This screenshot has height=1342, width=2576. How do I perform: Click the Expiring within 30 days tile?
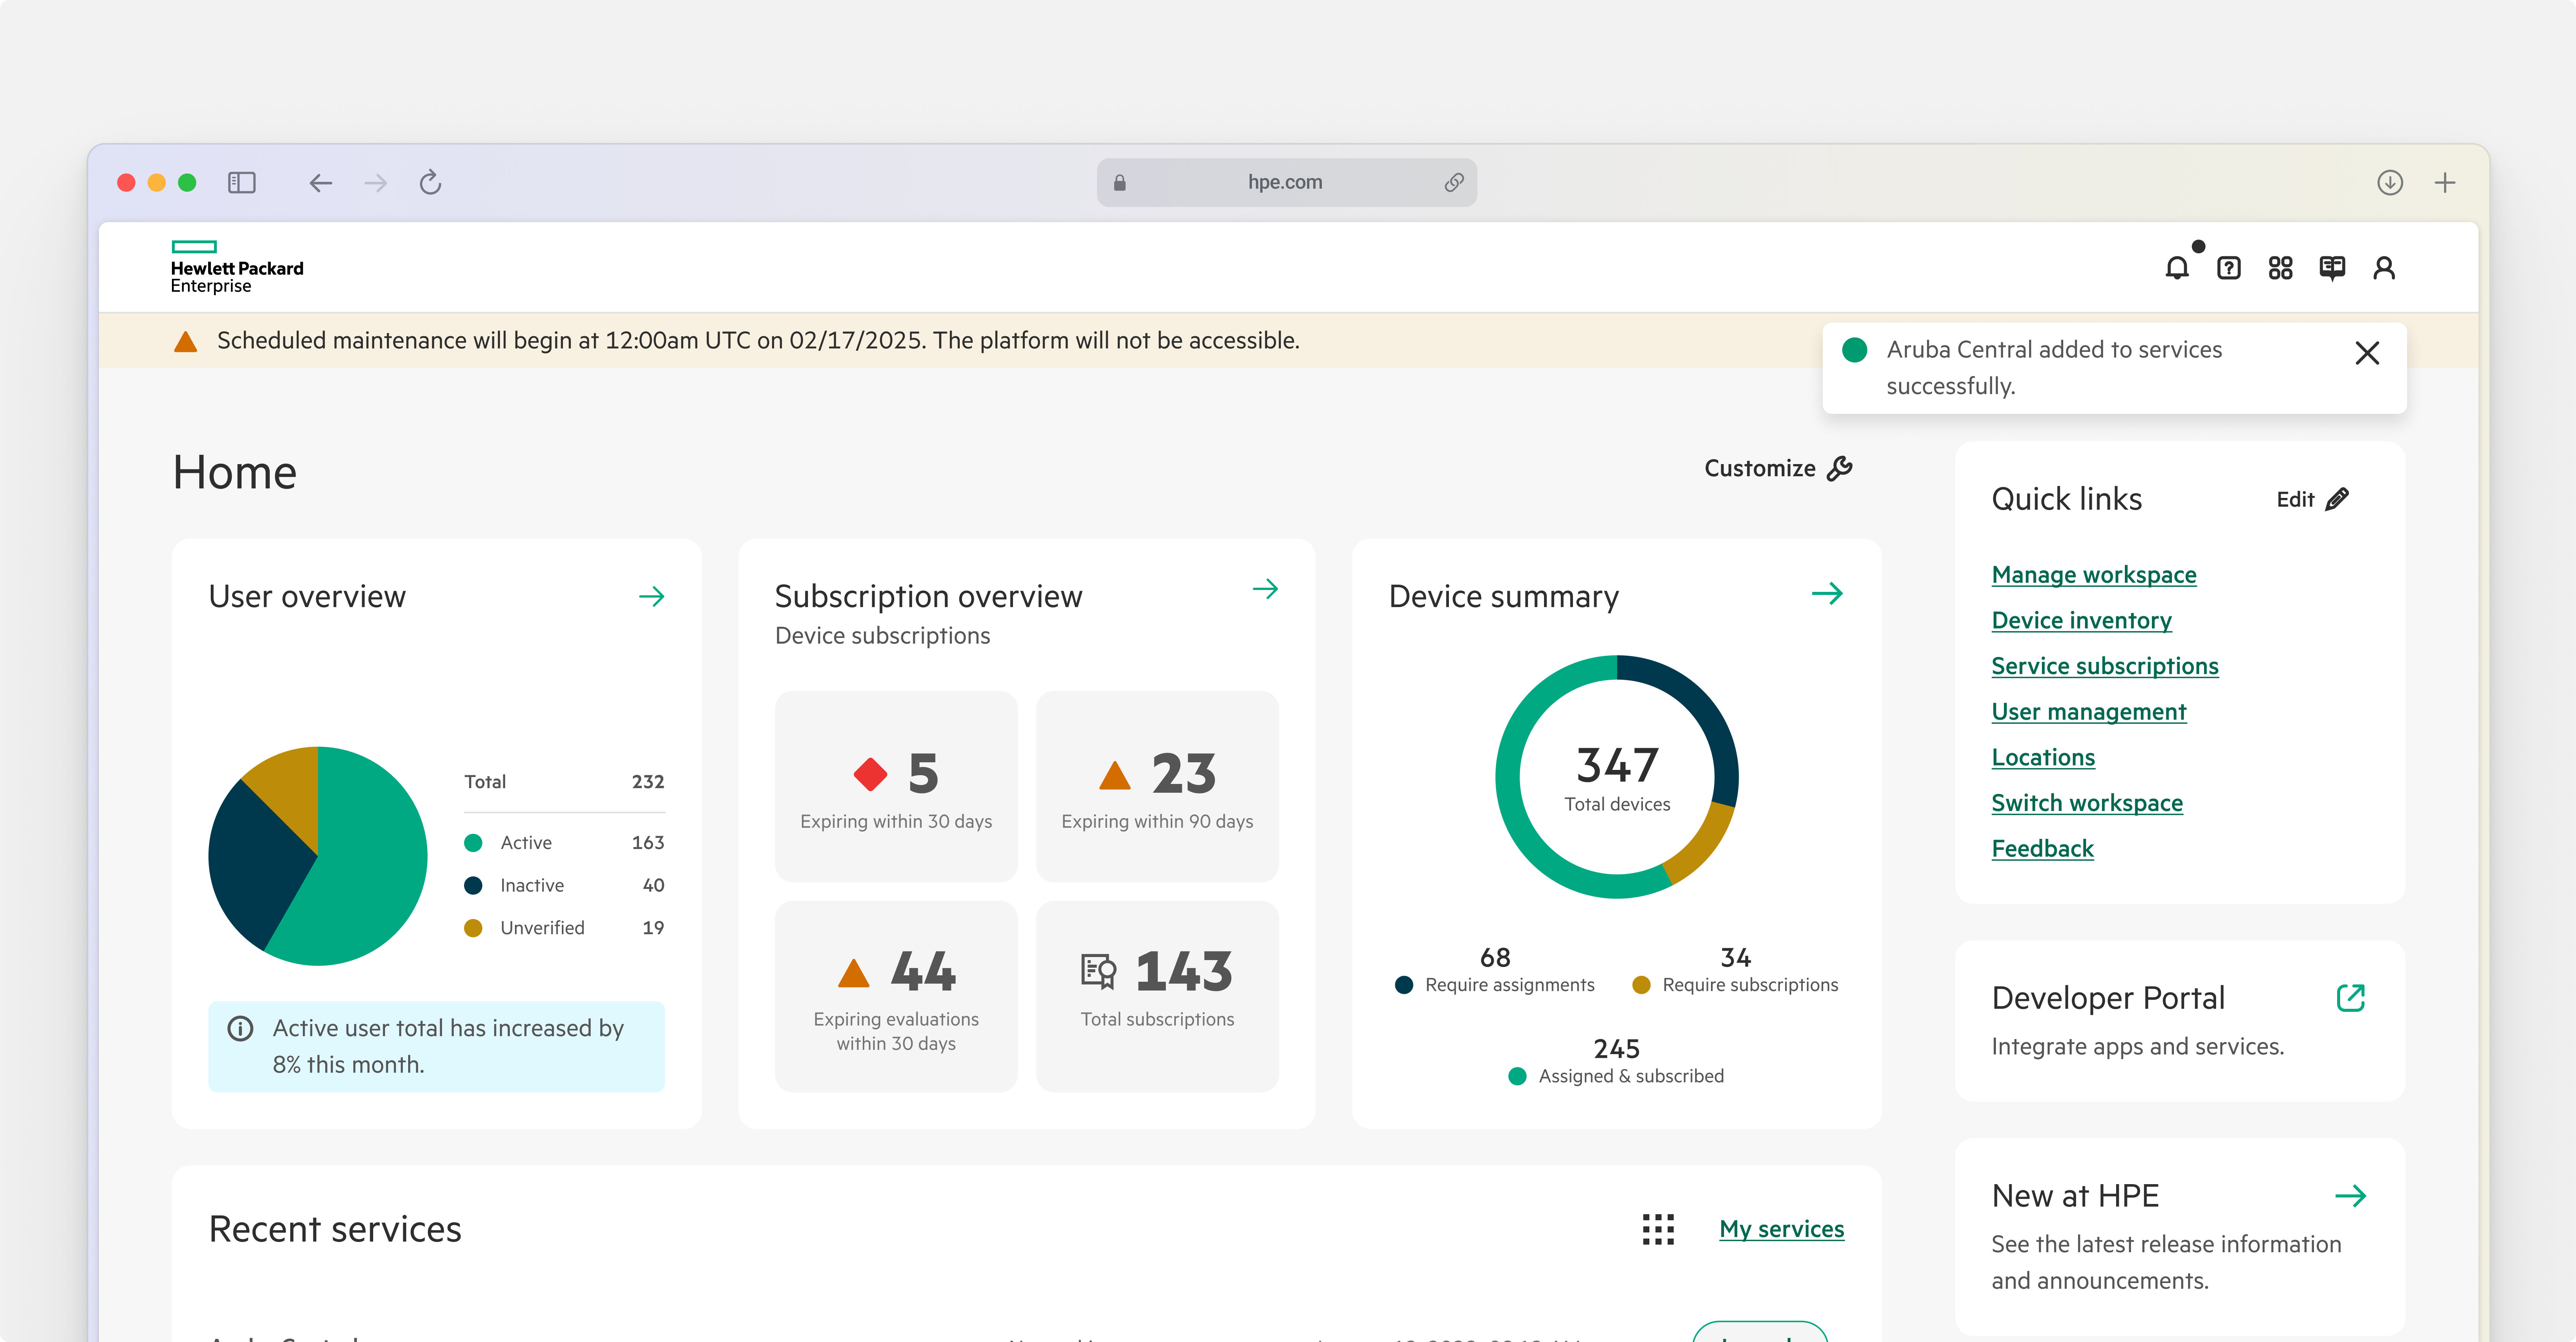coord(896,787)
